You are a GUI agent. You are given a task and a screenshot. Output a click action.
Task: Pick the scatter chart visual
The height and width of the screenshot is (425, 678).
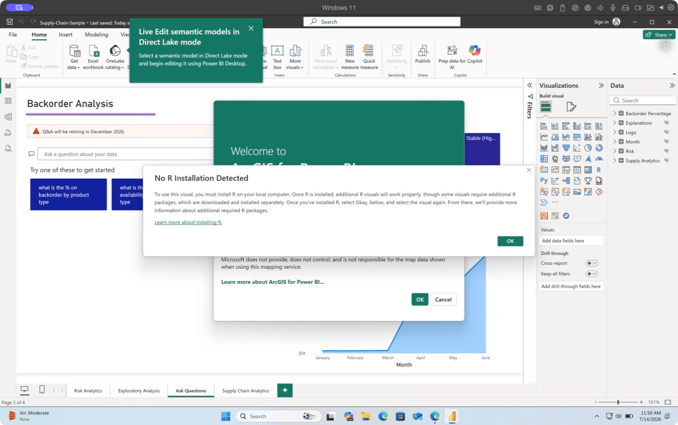pos(577,148)
